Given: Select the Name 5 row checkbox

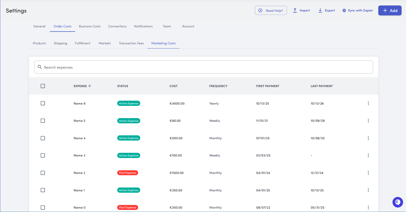Looking at the screenshot, I should coord(43,121).
